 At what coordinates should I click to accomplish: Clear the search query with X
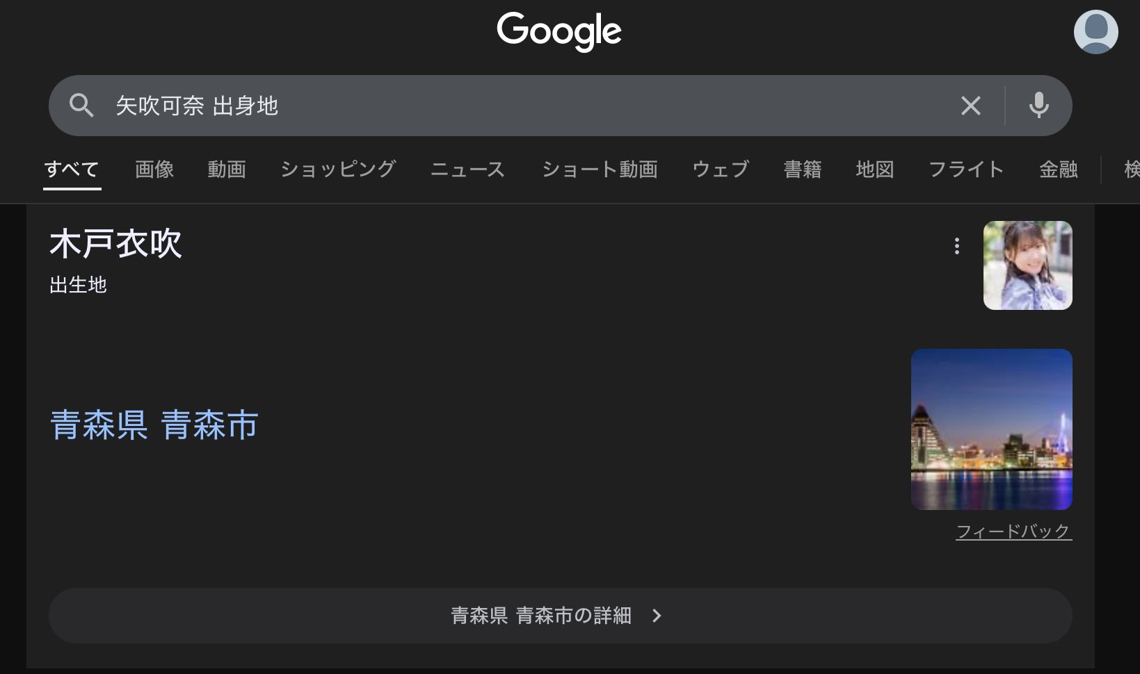point(970,106)
